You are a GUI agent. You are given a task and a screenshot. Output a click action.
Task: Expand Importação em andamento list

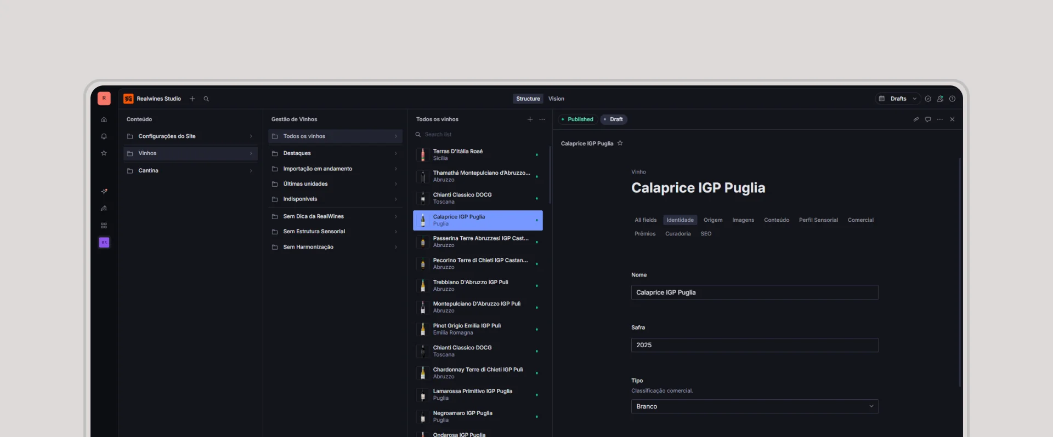click(x=335, y=169)
